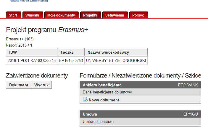Switch to the Wnioski tab
Image resolution: width=208 pixels, height=130 pixels.
[33, 15]
